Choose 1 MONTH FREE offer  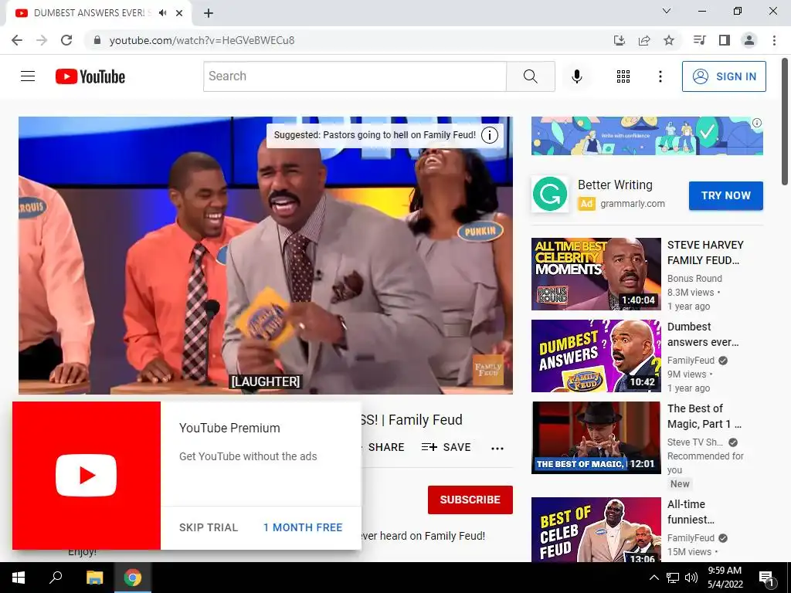tap(303, 527)
